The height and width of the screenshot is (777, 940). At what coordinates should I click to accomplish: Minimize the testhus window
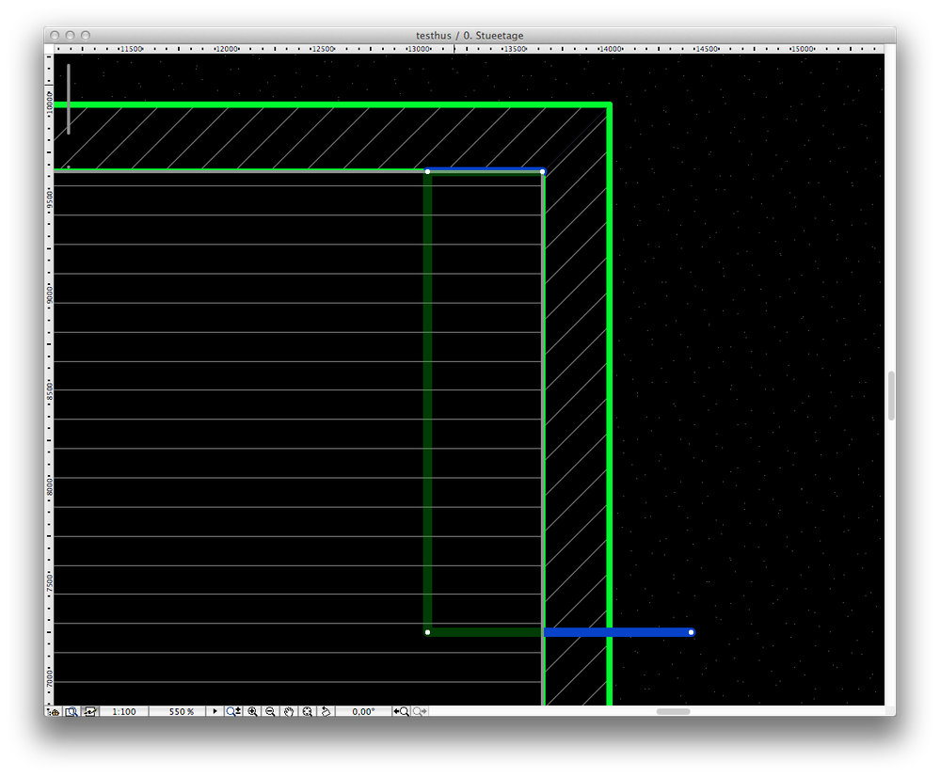coord(71,36)
